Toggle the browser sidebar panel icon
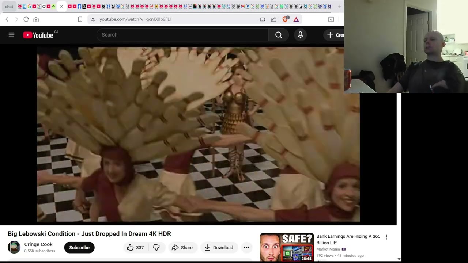 pos(331,19)
